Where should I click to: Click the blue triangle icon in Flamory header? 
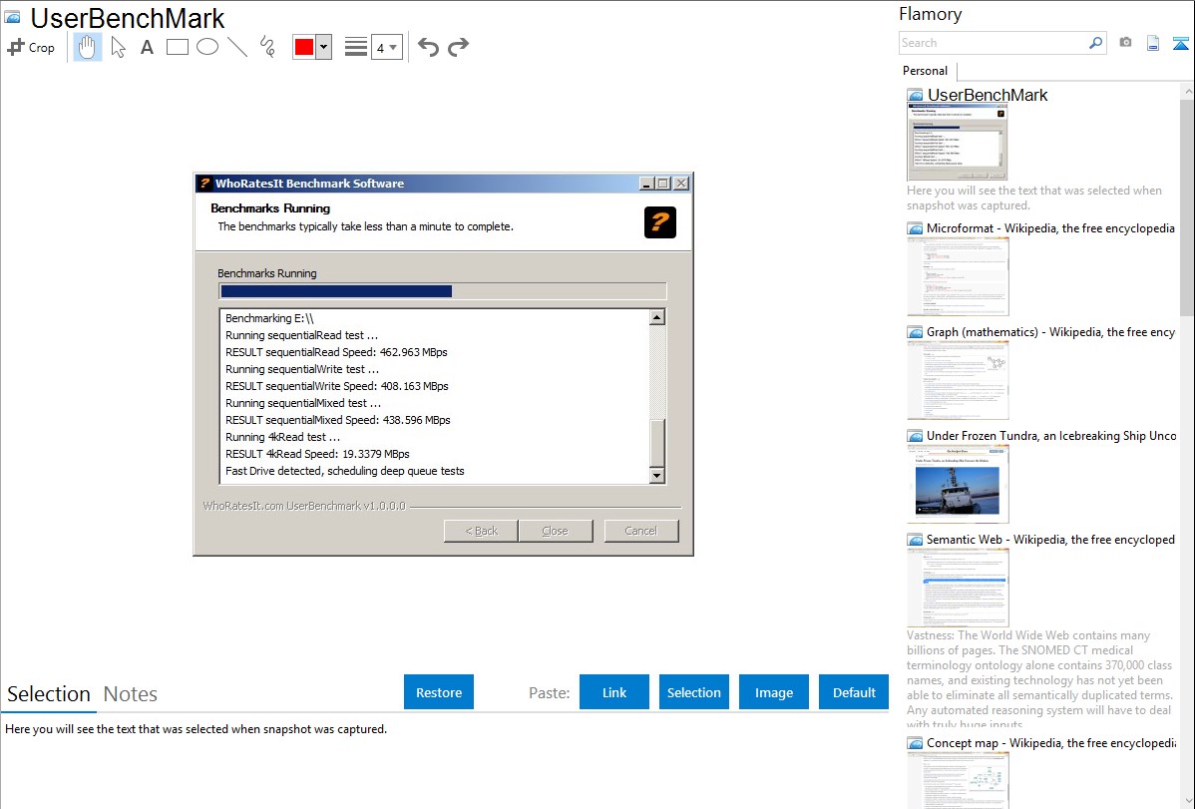coord(1180,44)
